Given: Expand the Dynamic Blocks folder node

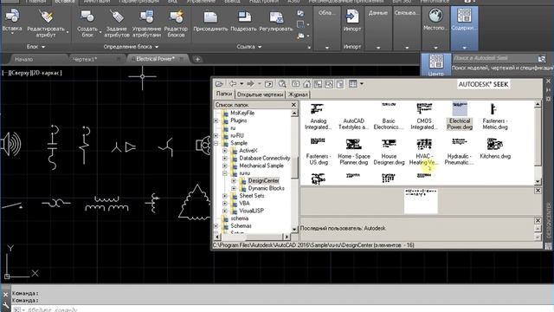Looking at the screenshot, I should coord(234,188).
